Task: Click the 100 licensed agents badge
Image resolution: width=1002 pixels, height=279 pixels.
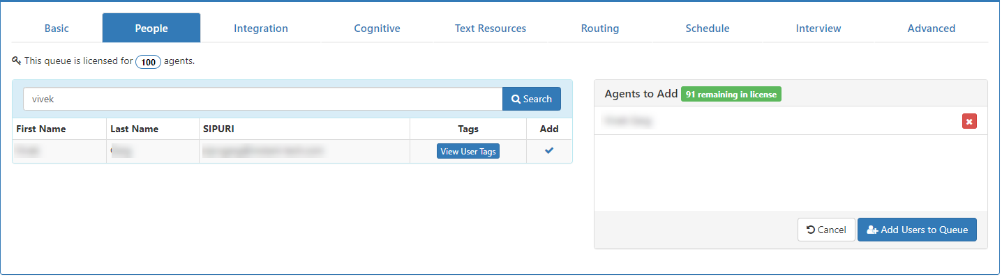Action: [148, 62]
